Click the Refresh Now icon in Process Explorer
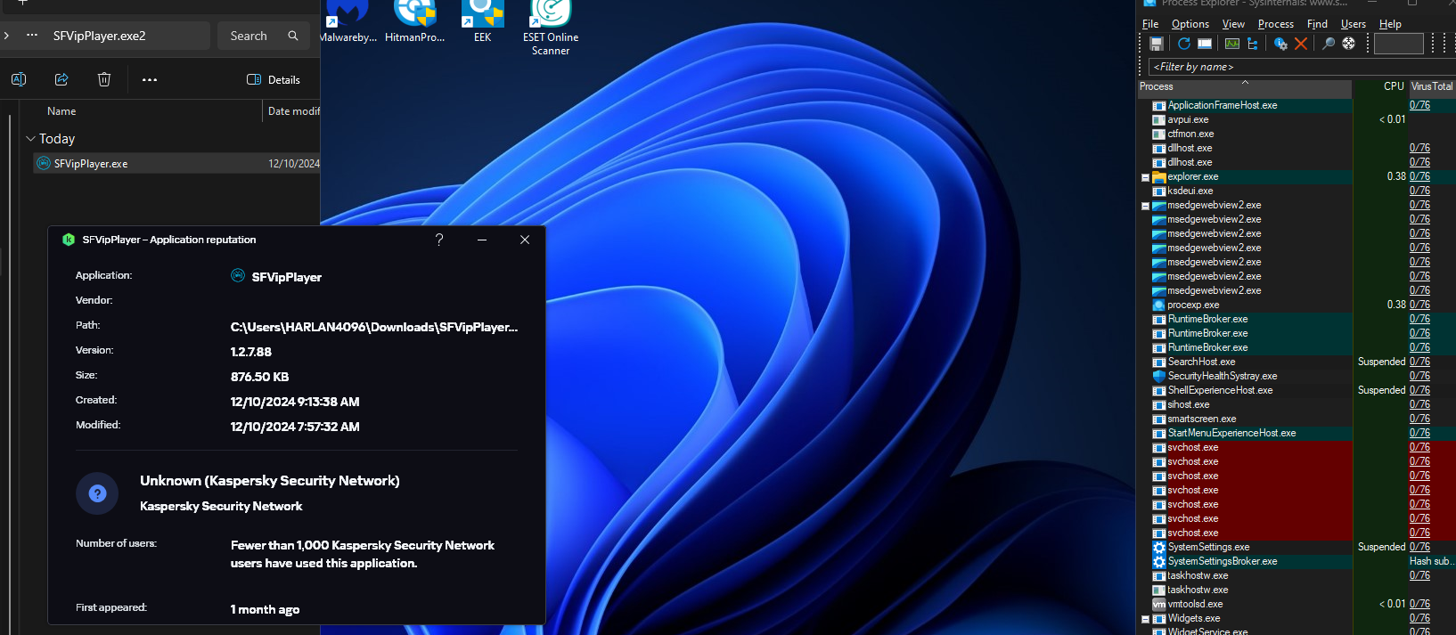This screenshot has width=1456, height=635. point(1184,44)
